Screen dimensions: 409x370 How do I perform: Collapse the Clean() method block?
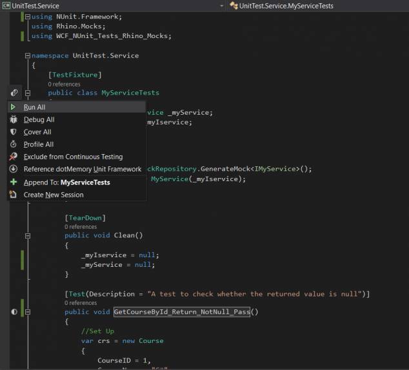[28, 236]
